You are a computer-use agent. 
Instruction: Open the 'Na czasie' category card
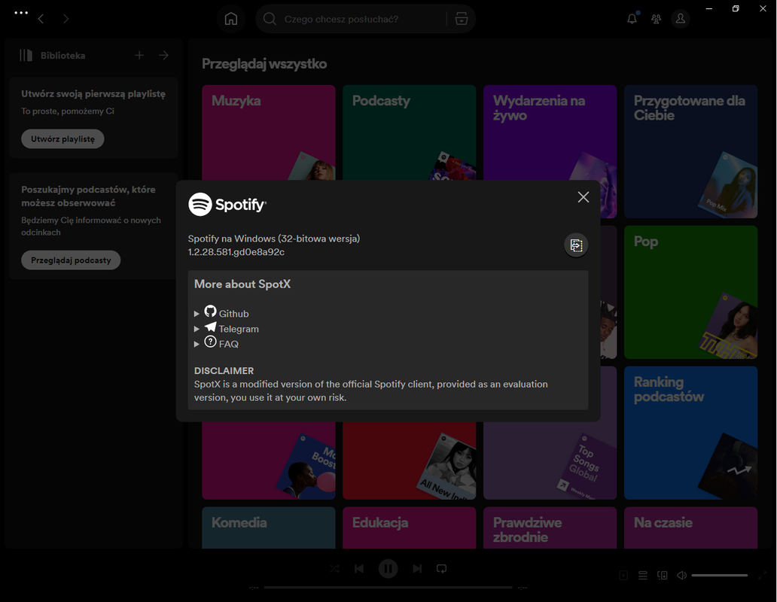[x=690, y=528]
